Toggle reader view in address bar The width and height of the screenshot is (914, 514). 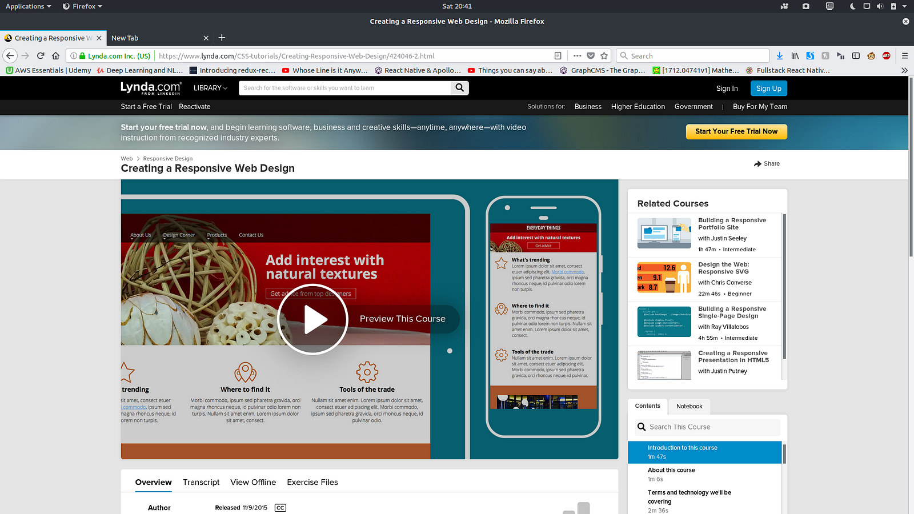(558, 56)
